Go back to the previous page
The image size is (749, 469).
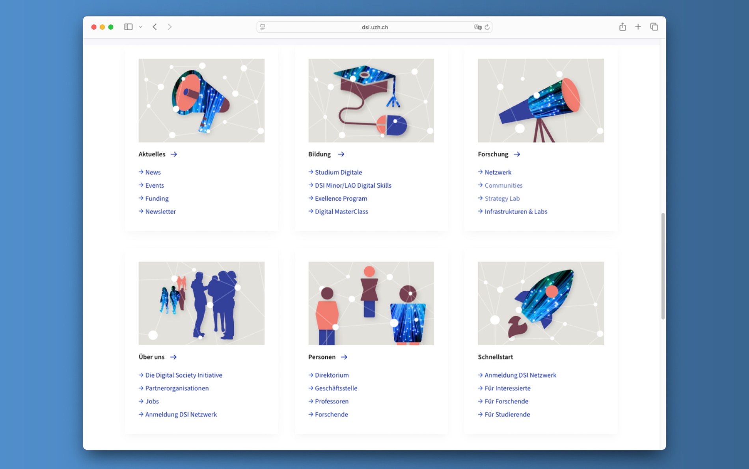[155, 27]
